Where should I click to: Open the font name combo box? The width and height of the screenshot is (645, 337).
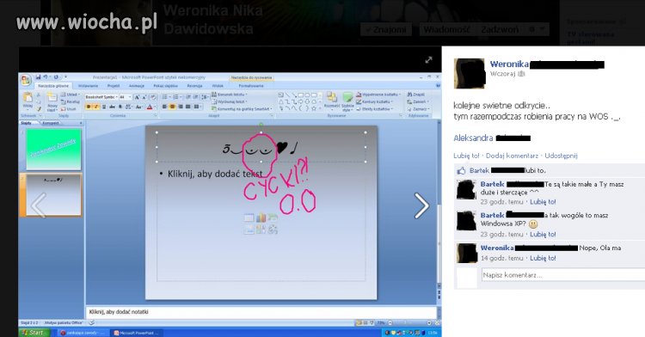tap(101, 97)
